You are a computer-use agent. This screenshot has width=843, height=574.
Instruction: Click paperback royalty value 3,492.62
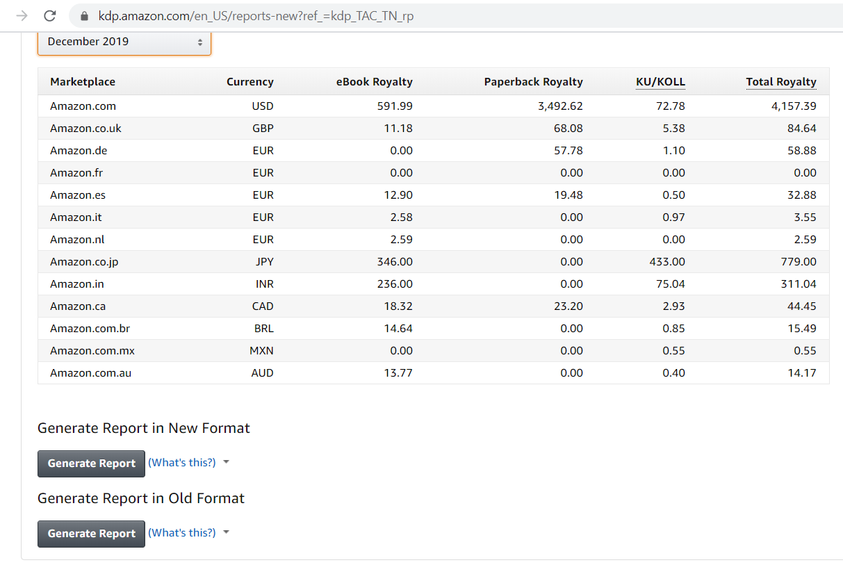[x=560, y=106]
